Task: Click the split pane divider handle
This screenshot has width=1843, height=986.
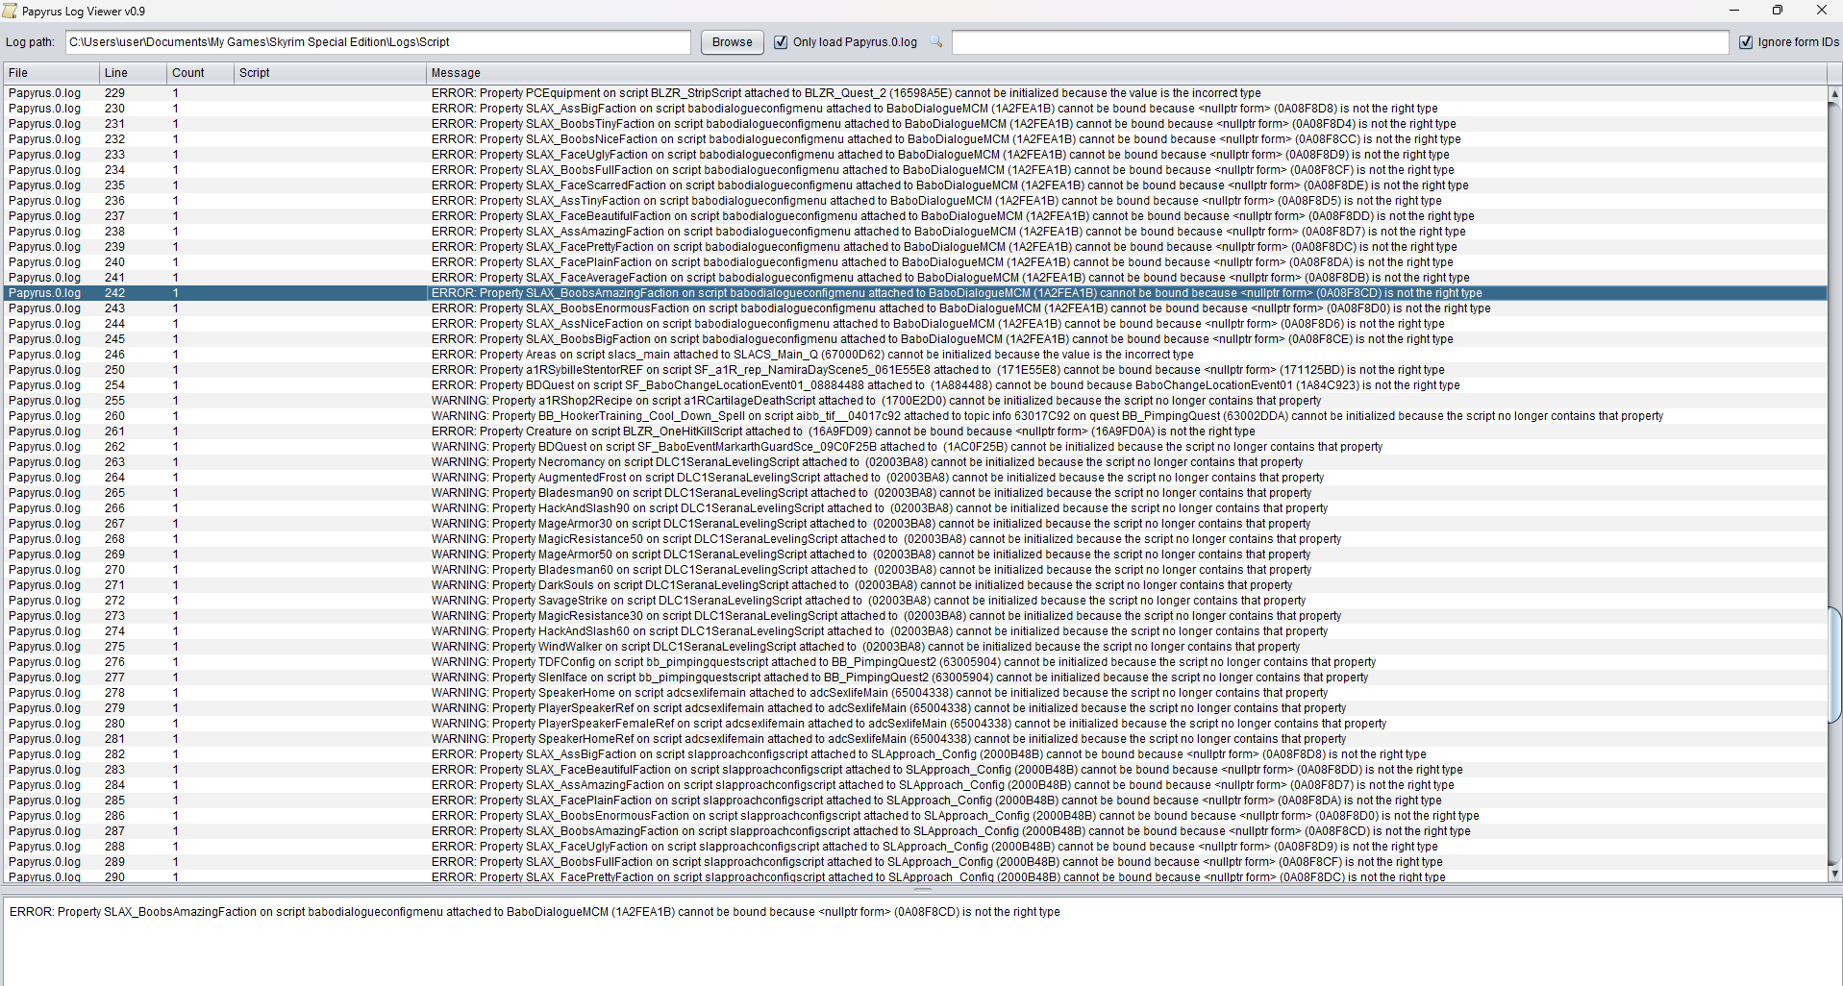Action: click(921, 890)
